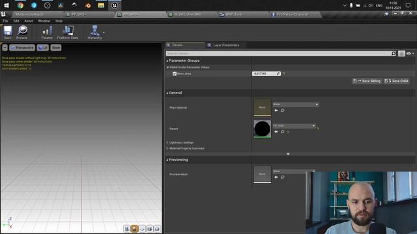Viewport: 417px width, 234px height.
Task: Open the File menu
Action: (x=5, y=21)
